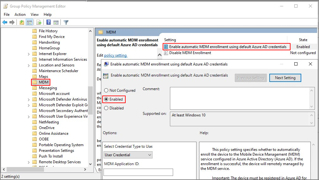Select the Microsoft account tree item

coord(54,94)
